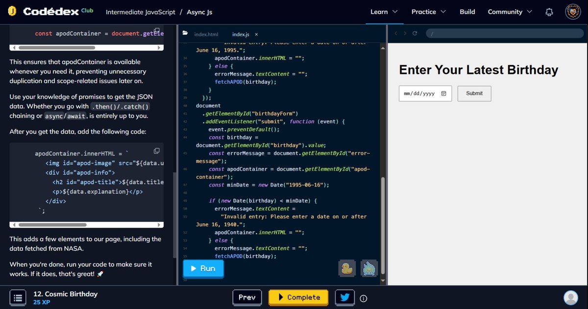Run the code
The width and height of the screenshot is (588, 309).
[x=203, y=268]
